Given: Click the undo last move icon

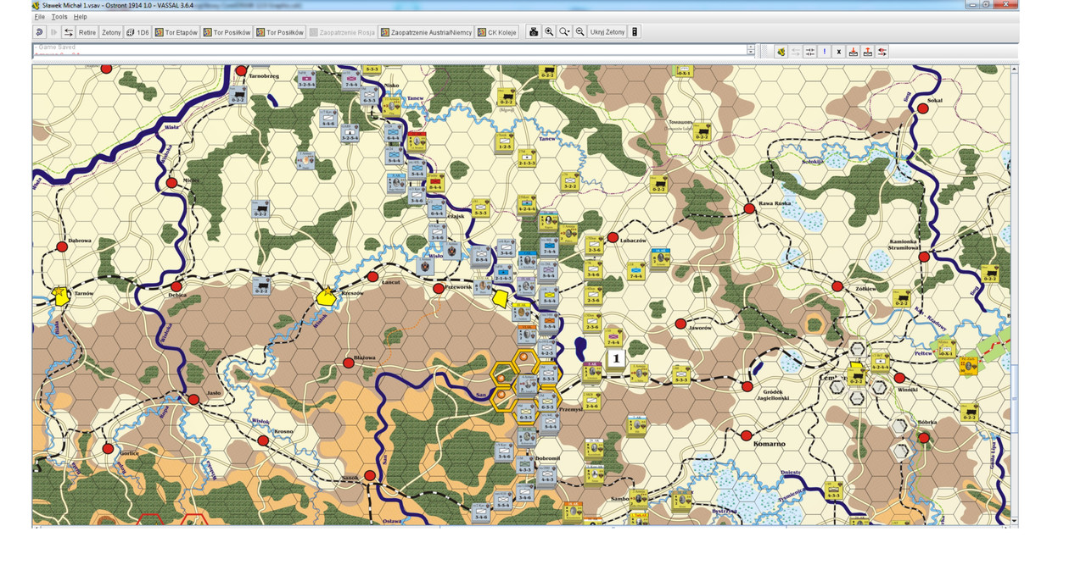Looking at the screenshot, I should pyautogui.click(x=40, y=32).
